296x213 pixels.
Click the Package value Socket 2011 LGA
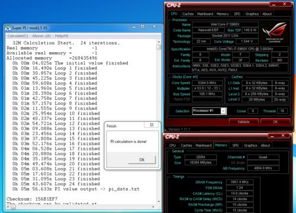coord(225,35)
